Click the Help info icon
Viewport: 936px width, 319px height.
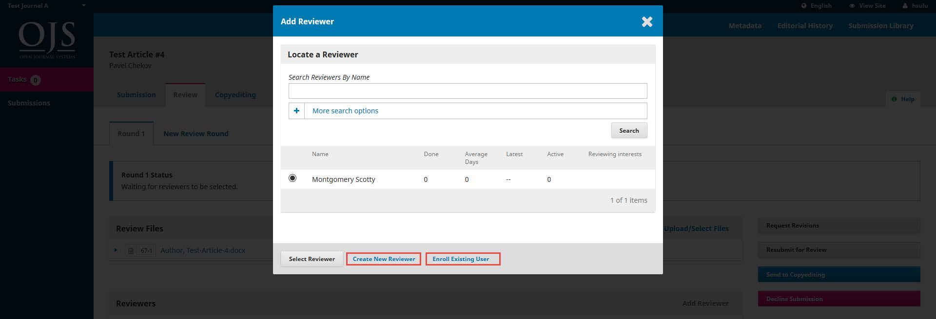(x=894, y=99)
